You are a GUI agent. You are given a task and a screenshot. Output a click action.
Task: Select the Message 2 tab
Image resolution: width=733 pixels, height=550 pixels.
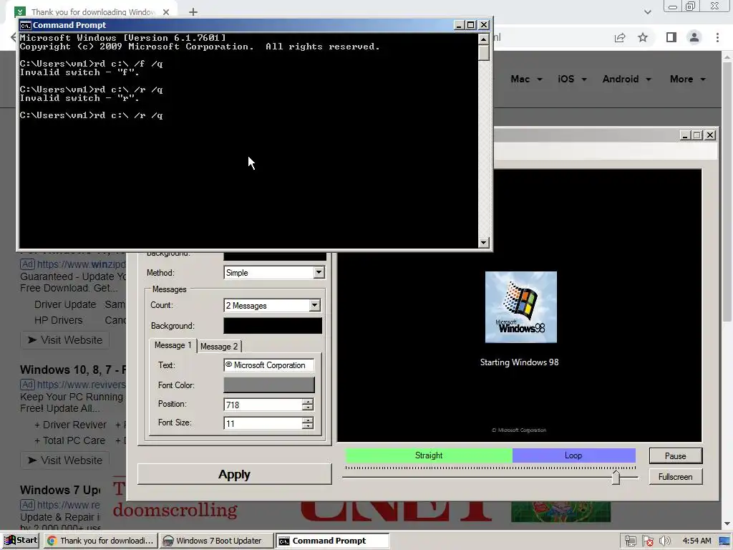219,346
